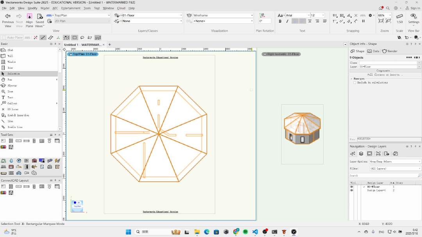This screenshot has width=422, height=237.
Task: Toggle Bold text formatting
Action: (280, 21)
